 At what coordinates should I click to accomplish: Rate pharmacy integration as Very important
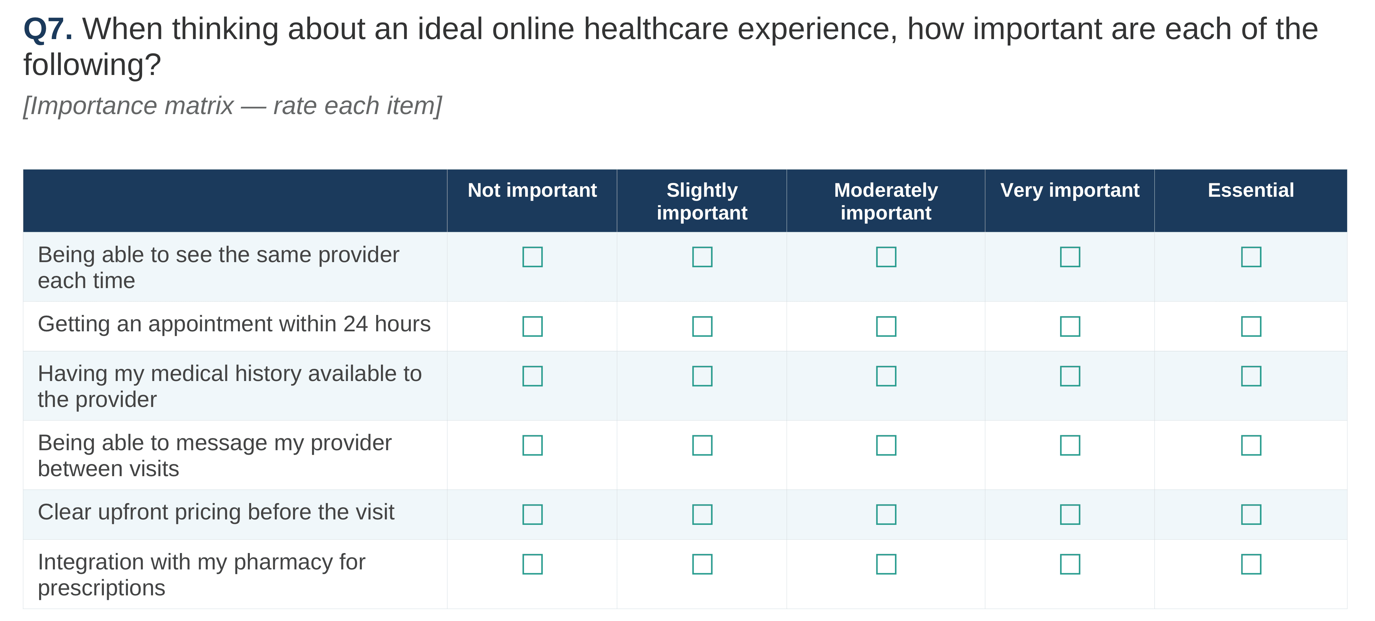1070,564
